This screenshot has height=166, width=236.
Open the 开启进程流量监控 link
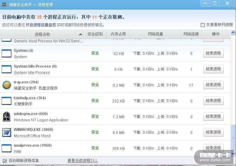(41, 25)
